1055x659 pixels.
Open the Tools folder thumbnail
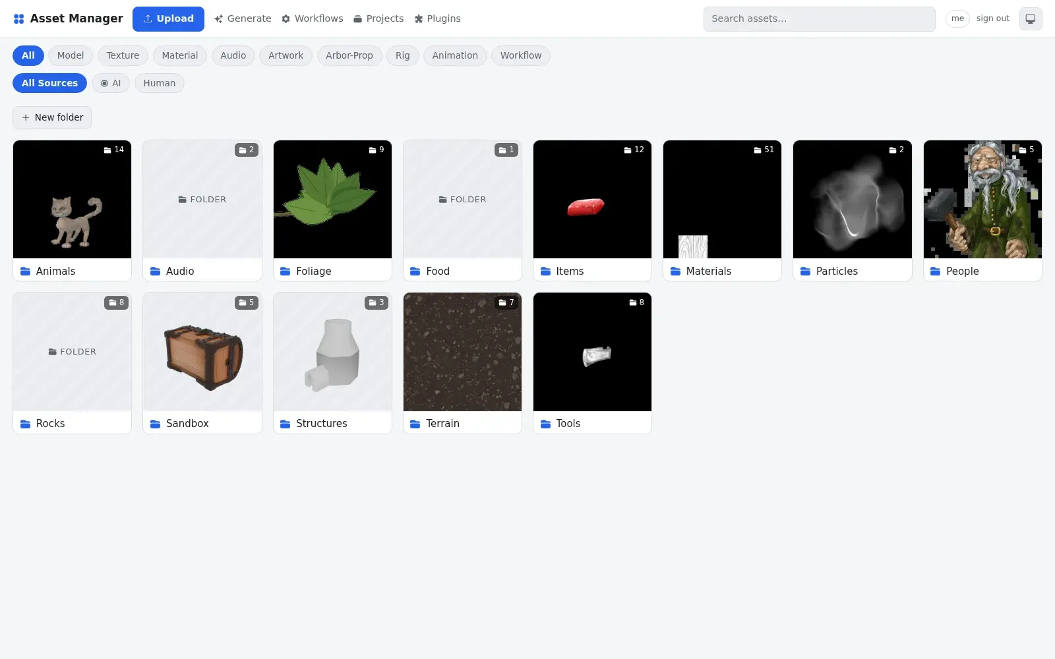592,352
